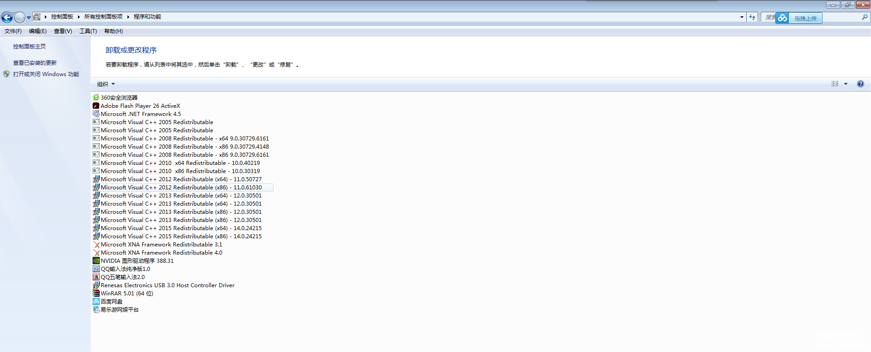
Task: Click the Windows features shield icon
Action: (x=6, y=74)
